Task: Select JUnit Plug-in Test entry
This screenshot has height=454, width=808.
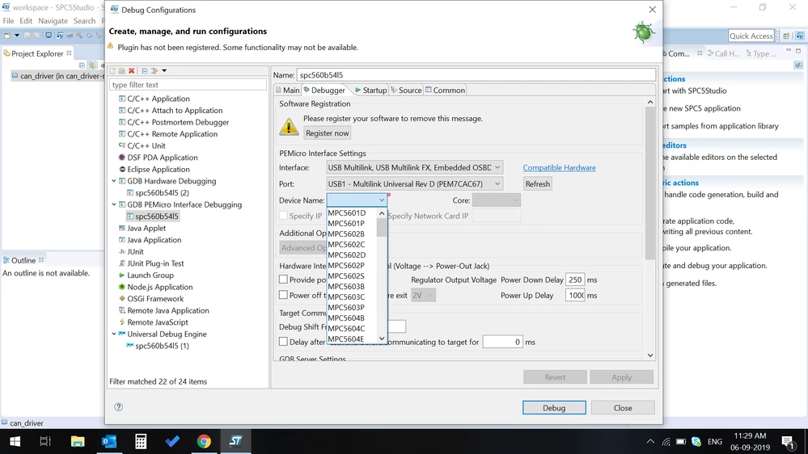Action: (155, 263)
